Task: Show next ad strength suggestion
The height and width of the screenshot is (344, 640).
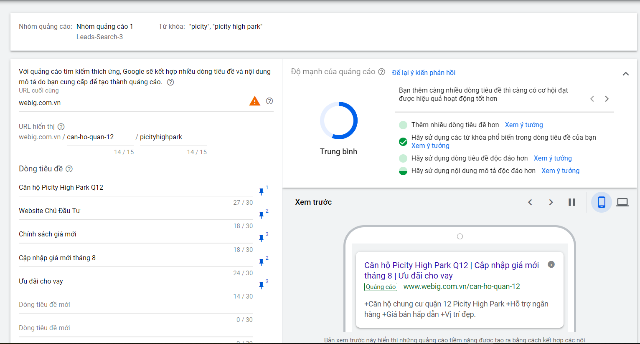Action: click(x=607, y=99)
